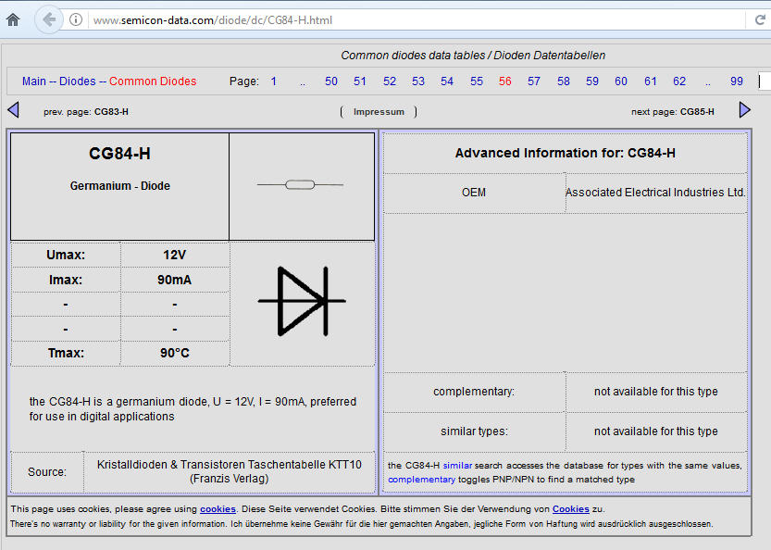This screenshot has height=550, width=771.
Task: Select the Common Diodes link
Action: pyautogui.click(x=153, y=81)
